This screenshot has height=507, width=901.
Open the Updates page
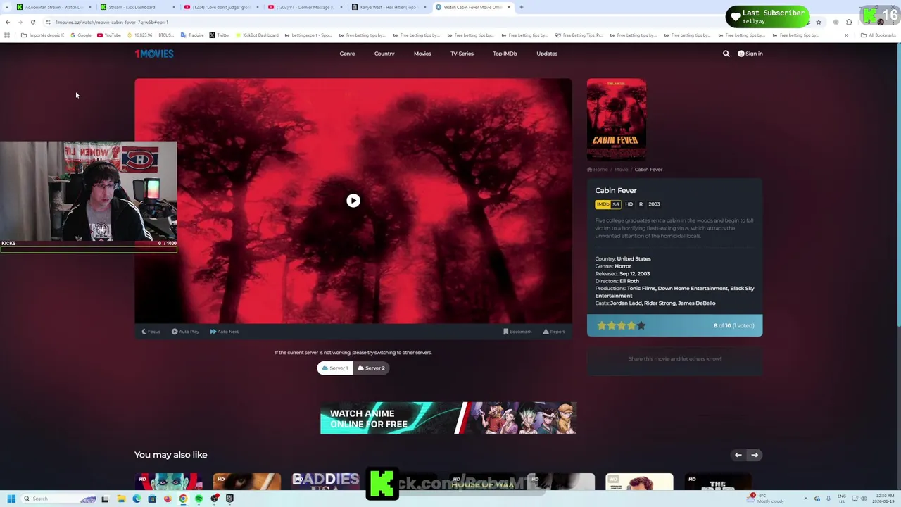(547, 54)
